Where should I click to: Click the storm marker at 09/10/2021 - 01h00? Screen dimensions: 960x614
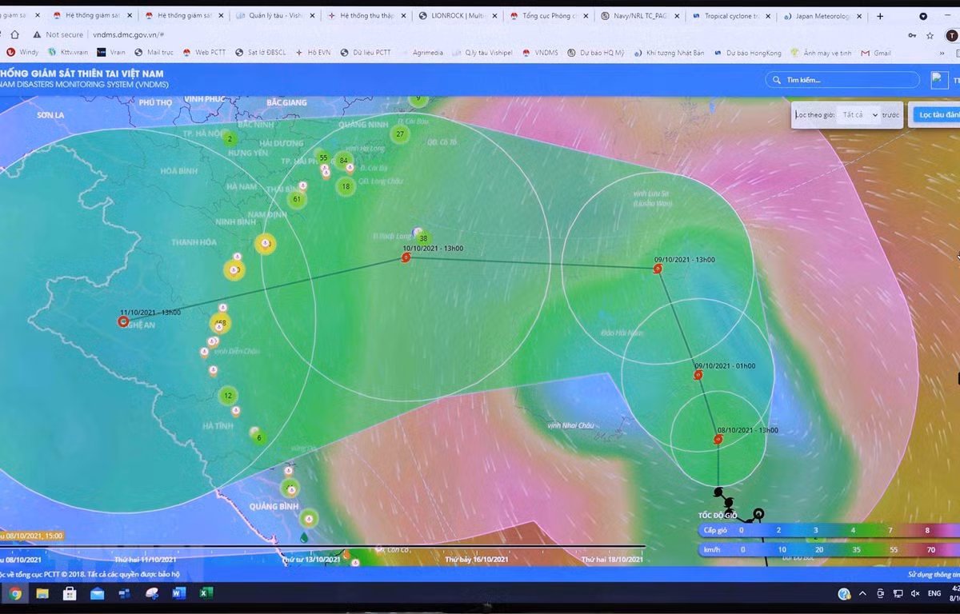(x=698, y=375)
